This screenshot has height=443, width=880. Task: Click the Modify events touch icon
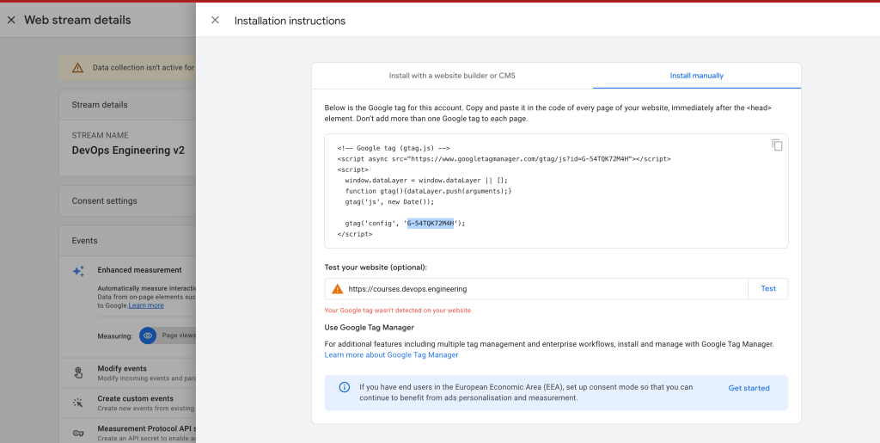[78, 372]
